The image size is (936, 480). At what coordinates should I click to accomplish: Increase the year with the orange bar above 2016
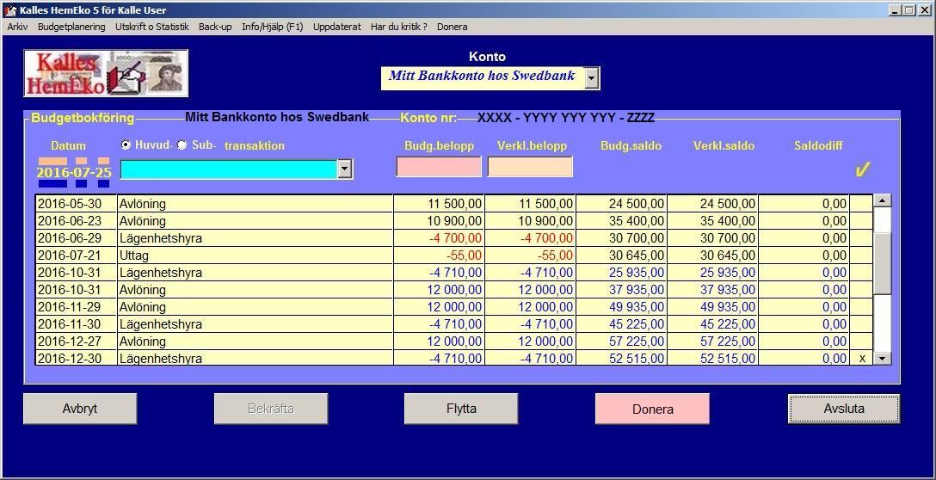[52, 161]
